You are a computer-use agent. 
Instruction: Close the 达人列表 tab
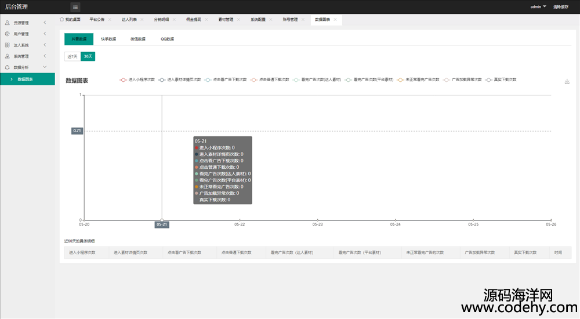pos(142,20)
